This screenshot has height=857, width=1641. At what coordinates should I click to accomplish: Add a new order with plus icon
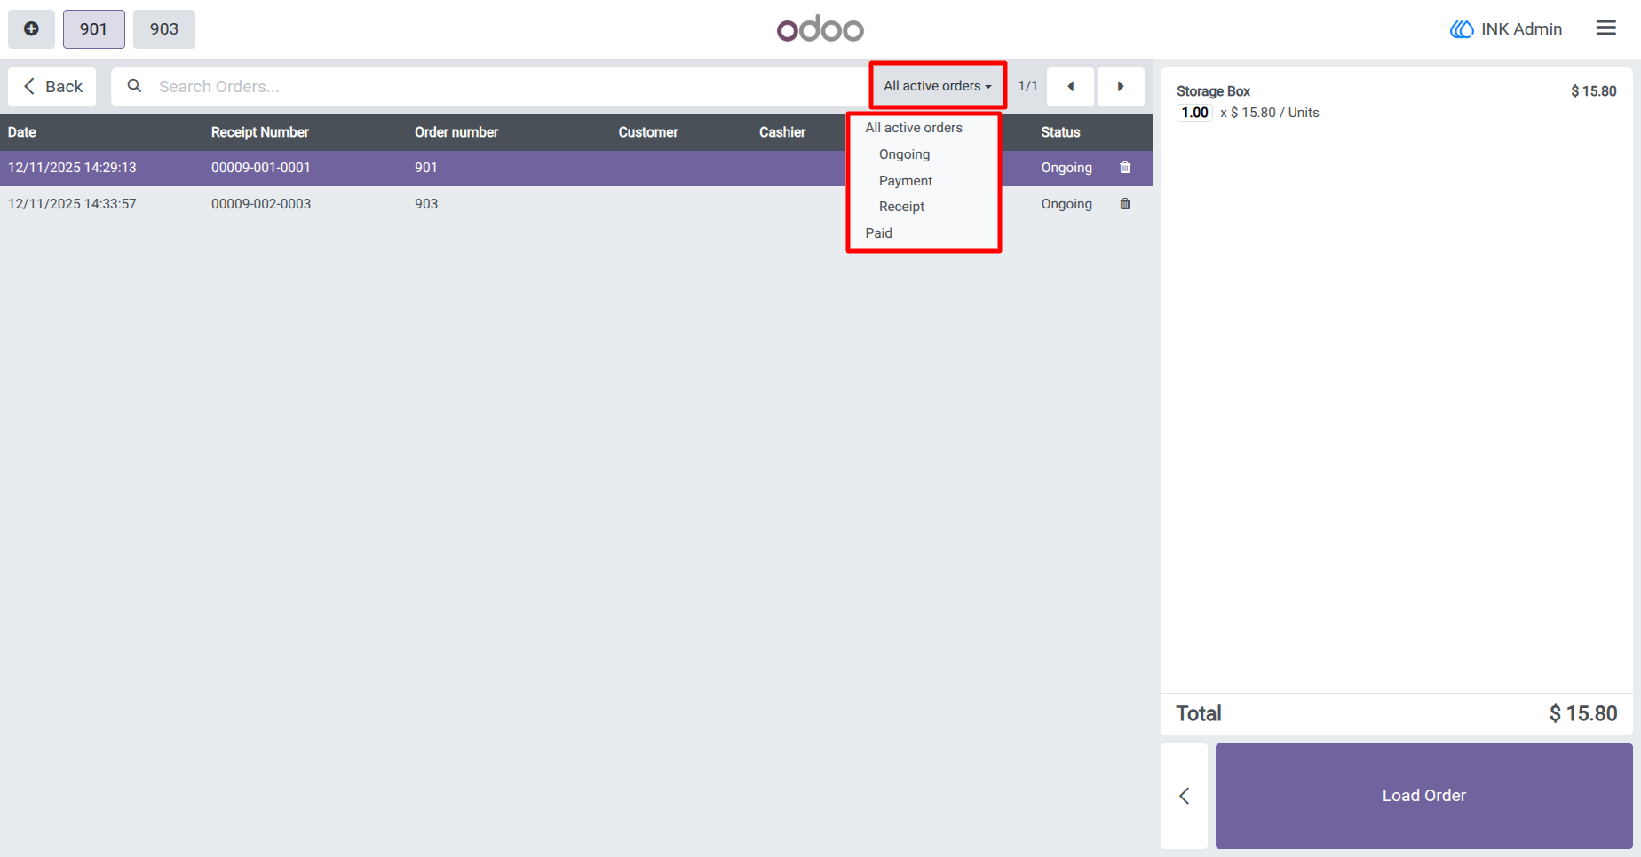pyautogui.click(x=31, y=29)
